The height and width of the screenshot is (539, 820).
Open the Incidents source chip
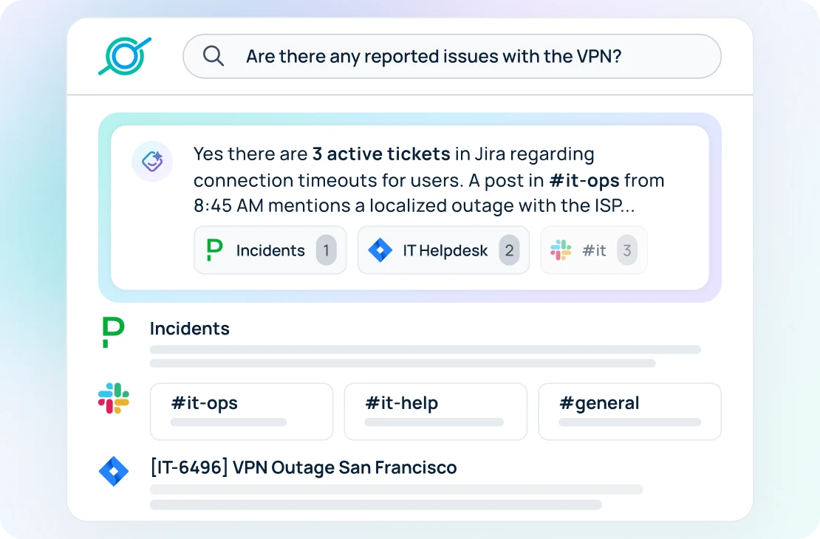pos(270,250)
